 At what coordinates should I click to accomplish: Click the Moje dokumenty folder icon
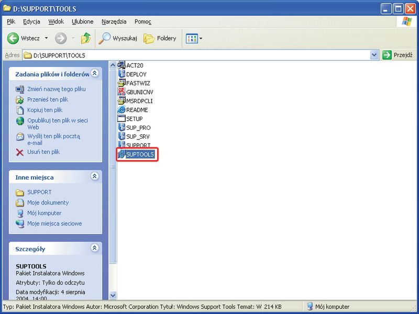(20, 203)
